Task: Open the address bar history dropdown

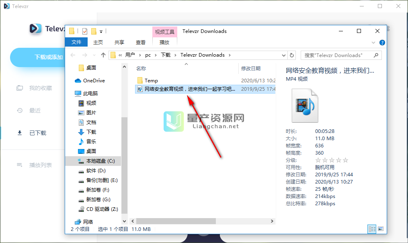Action: [283, 55]
